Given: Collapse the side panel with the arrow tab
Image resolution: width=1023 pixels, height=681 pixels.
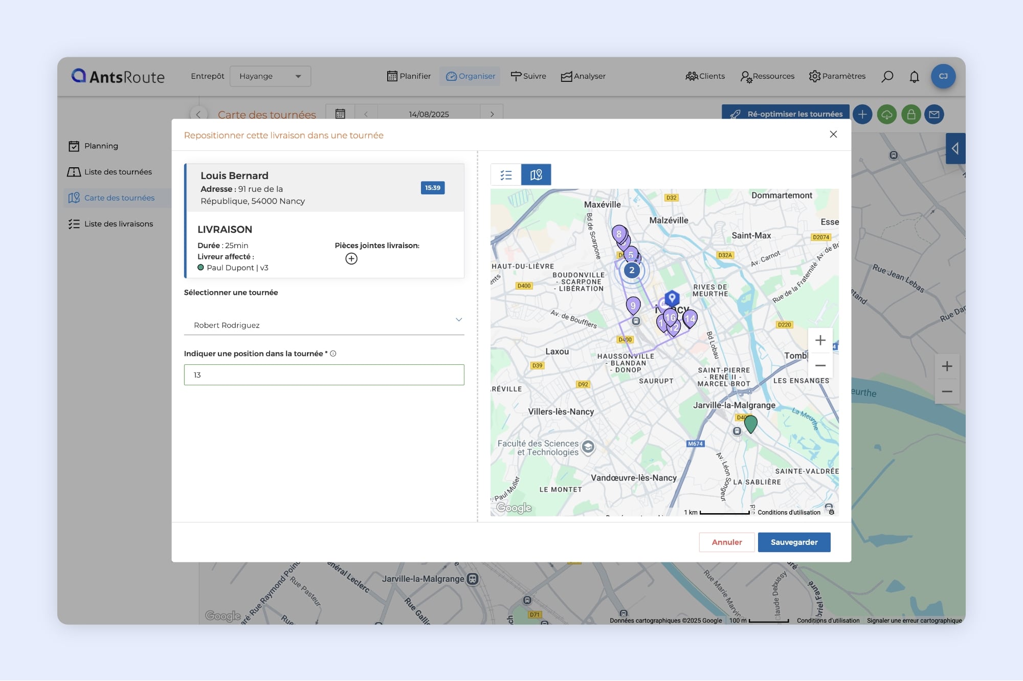Looking at the screenshot, I should point(955,148).
